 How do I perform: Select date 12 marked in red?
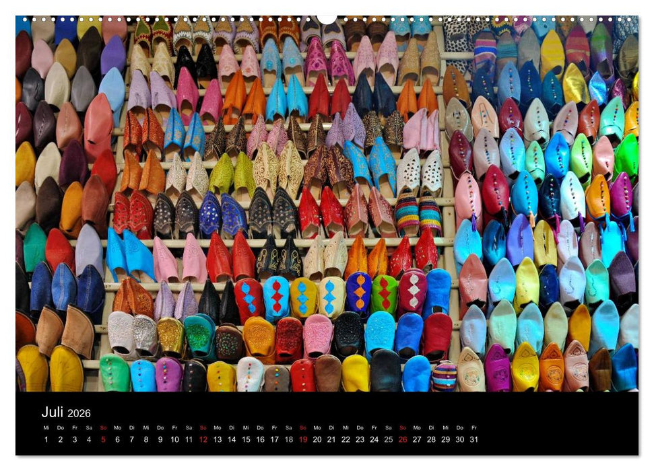(203, 439)
